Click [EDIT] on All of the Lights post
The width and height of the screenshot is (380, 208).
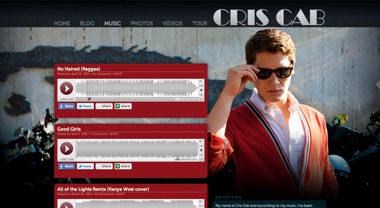[x=121, y=194]
